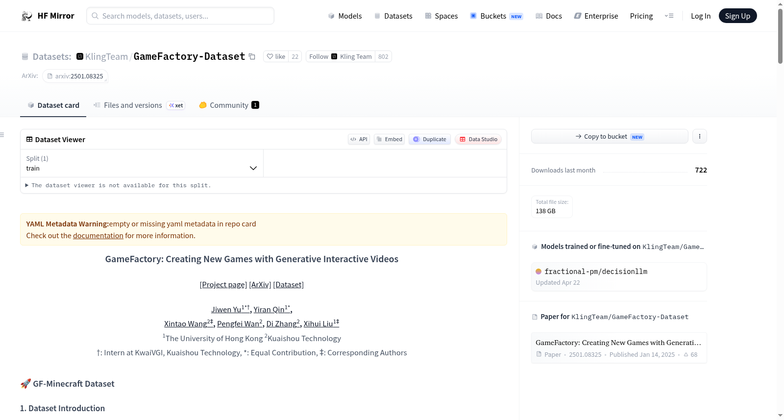Viewport: 784px width, 420px height.
Task: Click the Sign Up button
Action: [737, 16]
